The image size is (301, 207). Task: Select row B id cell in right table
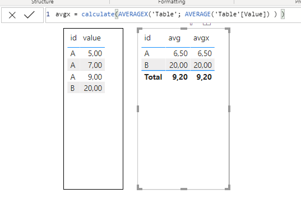[146, 65]
